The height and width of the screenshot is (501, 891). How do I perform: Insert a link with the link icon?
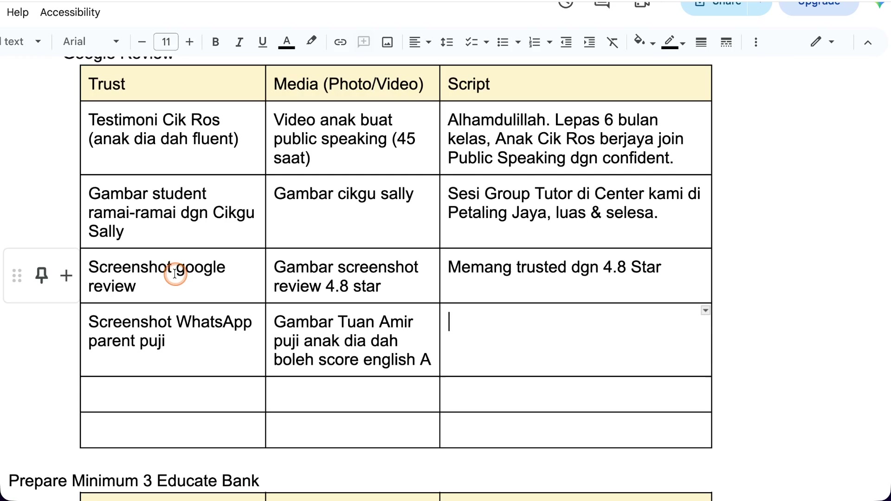click(x=340, y=42)
